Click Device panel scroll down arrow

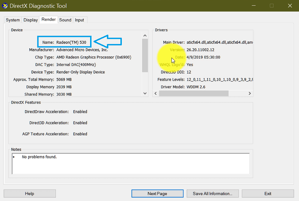pos(145,93)
